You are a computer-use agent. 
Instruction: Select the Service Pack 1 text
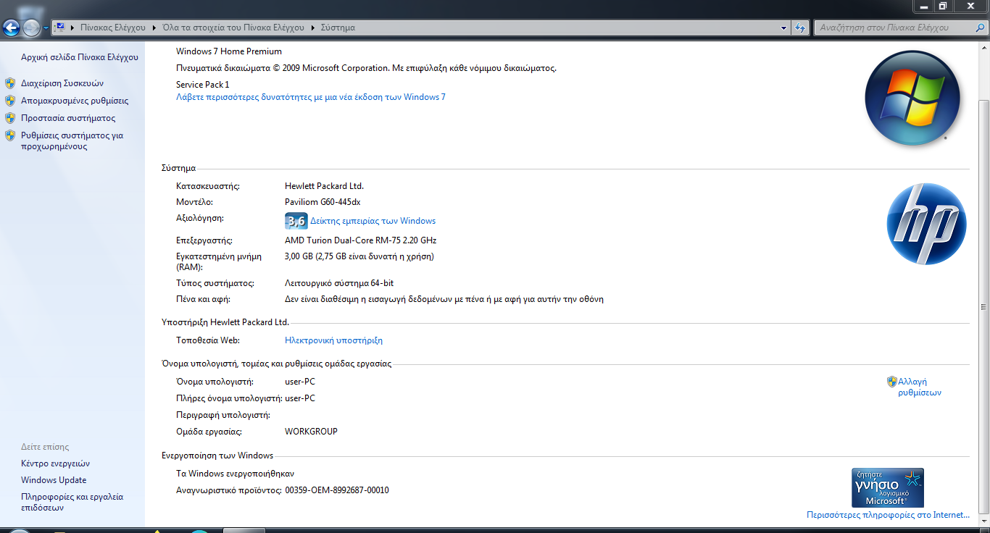203,85
